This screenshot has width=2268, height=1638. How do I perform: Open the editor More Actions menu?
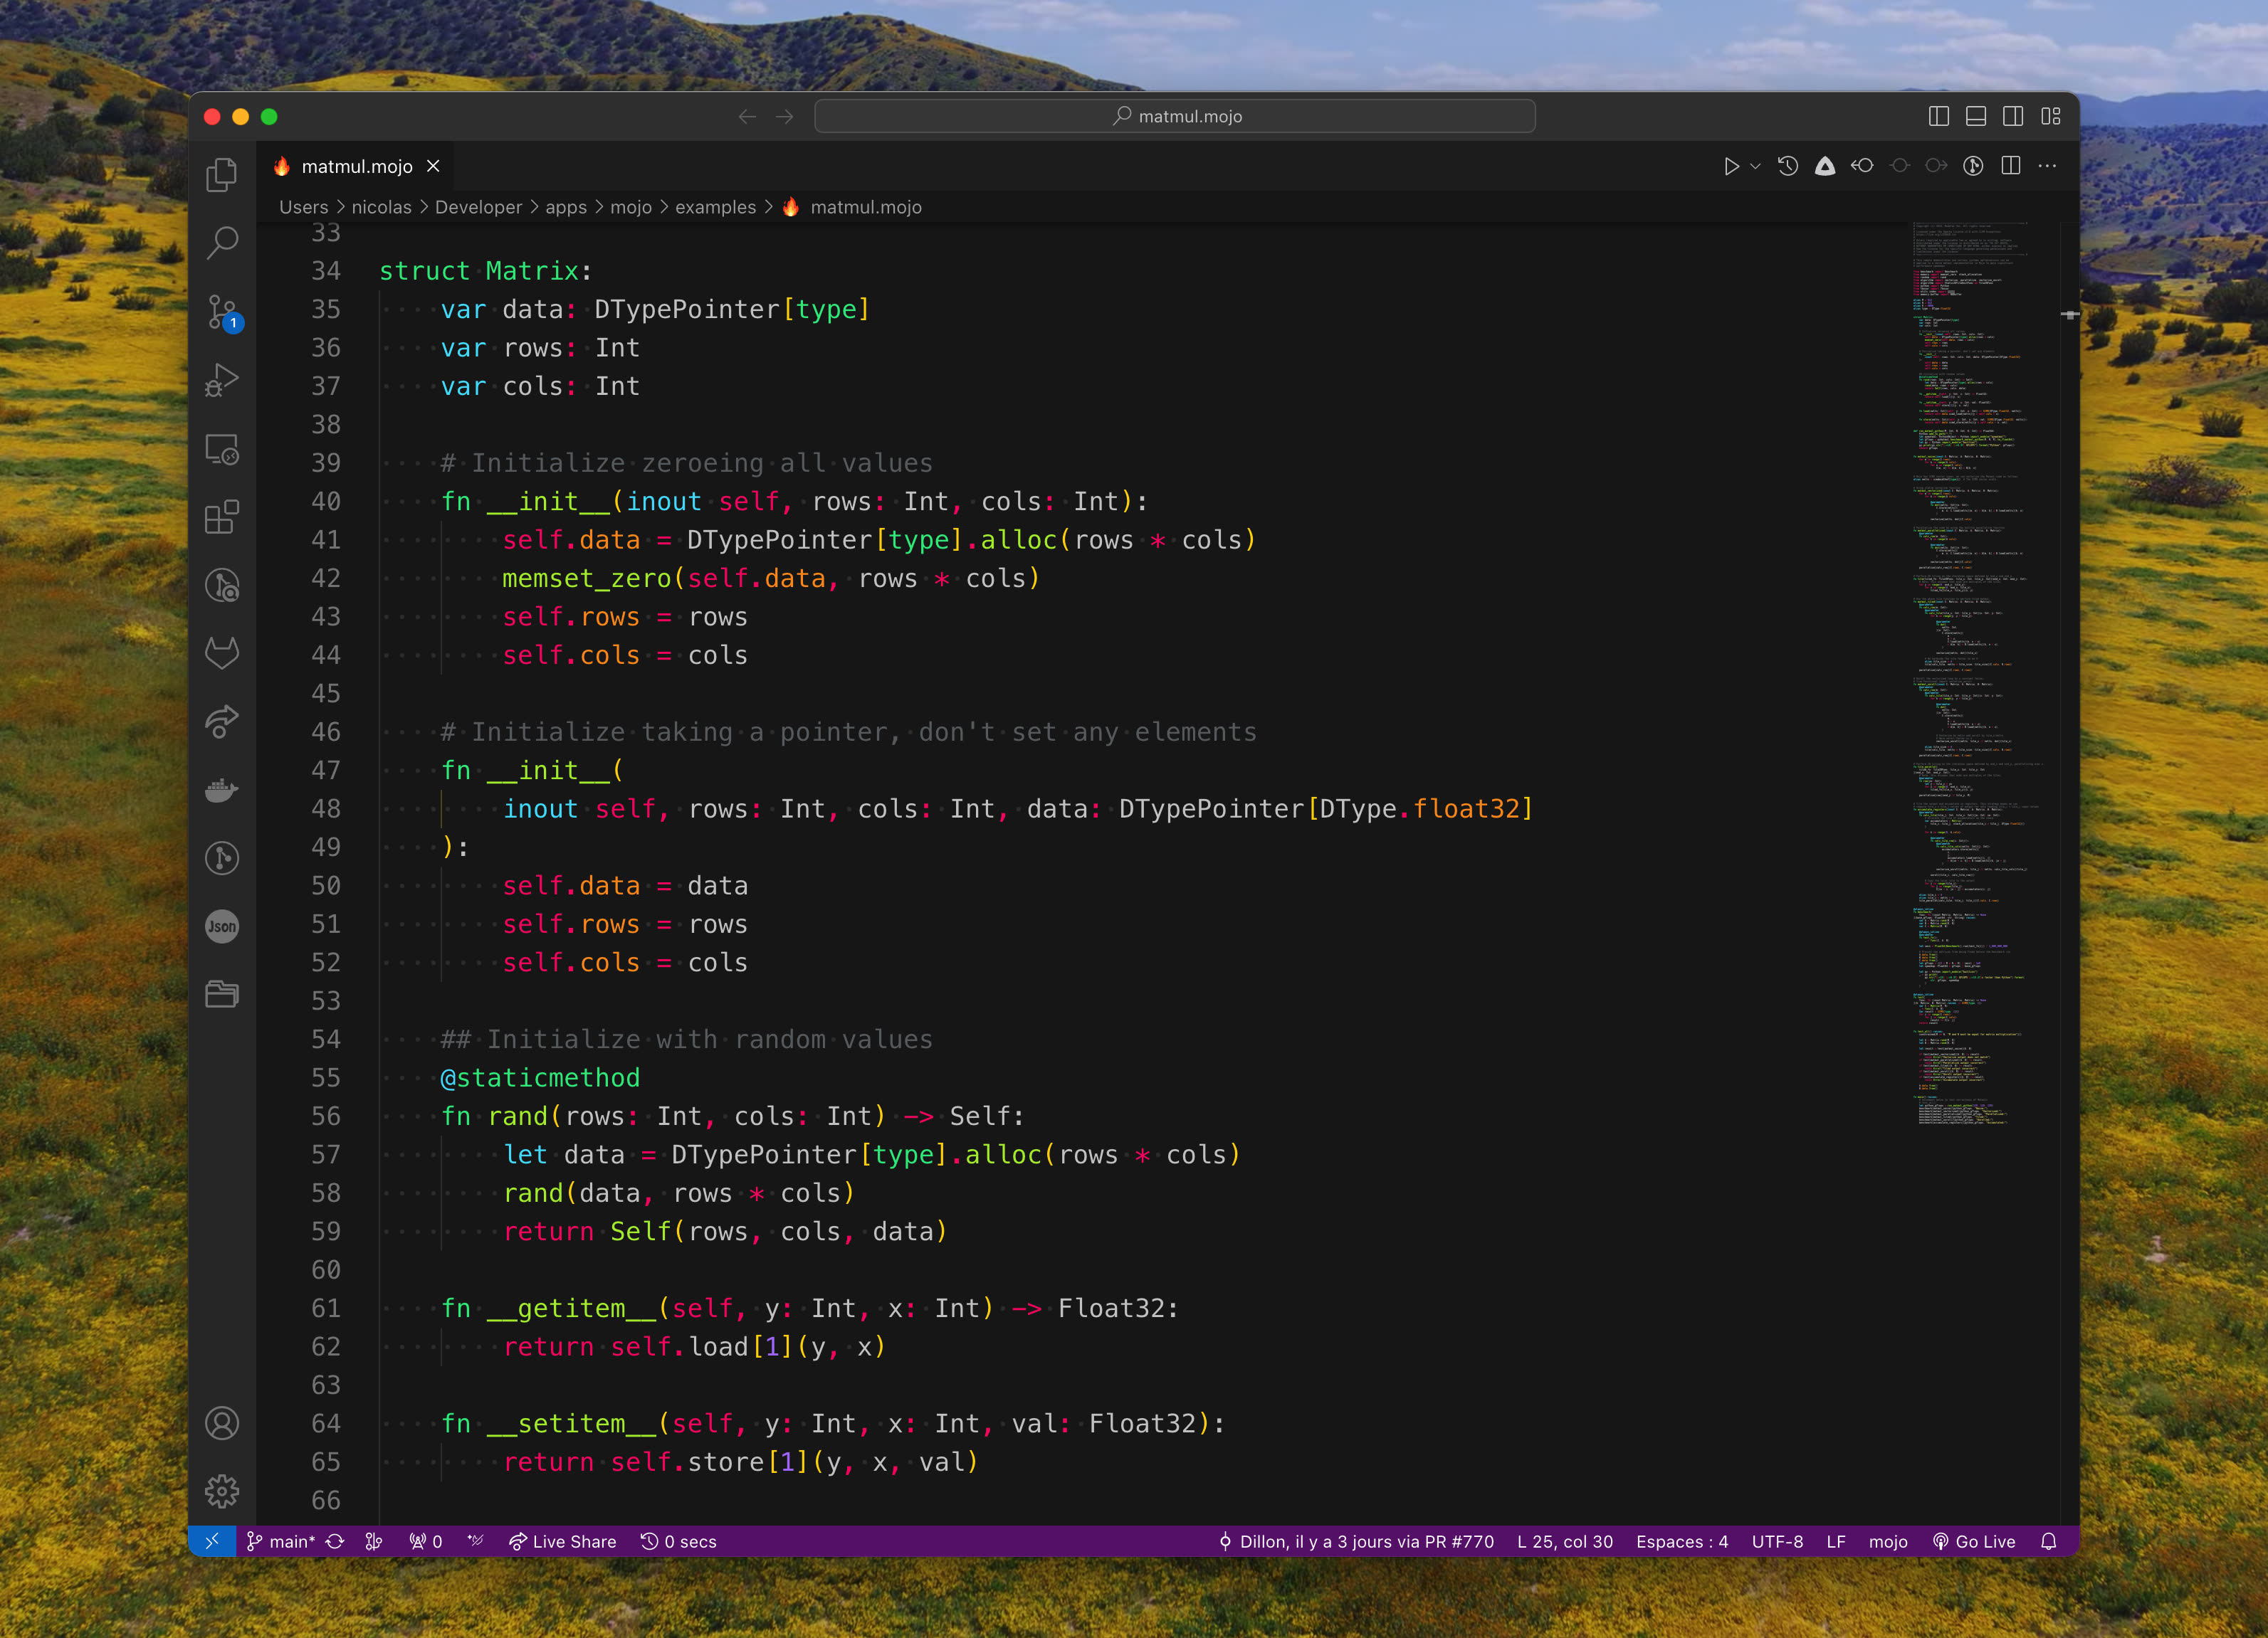2047,167
